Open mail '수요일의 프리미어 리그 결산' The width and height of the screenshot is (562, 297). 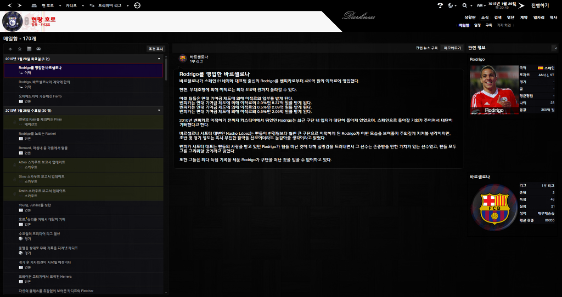pos(83,236)
